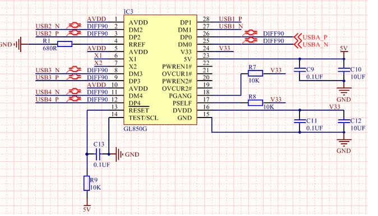Select the USB4_P net label
Screen dimensions: 378x216
[47, 100]
